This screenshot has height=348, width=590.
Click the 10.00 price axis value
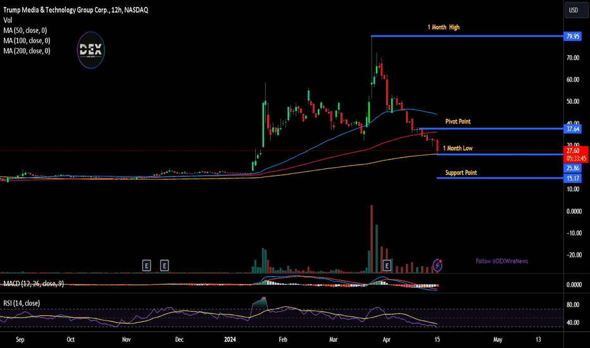click(x=573, y=189)
